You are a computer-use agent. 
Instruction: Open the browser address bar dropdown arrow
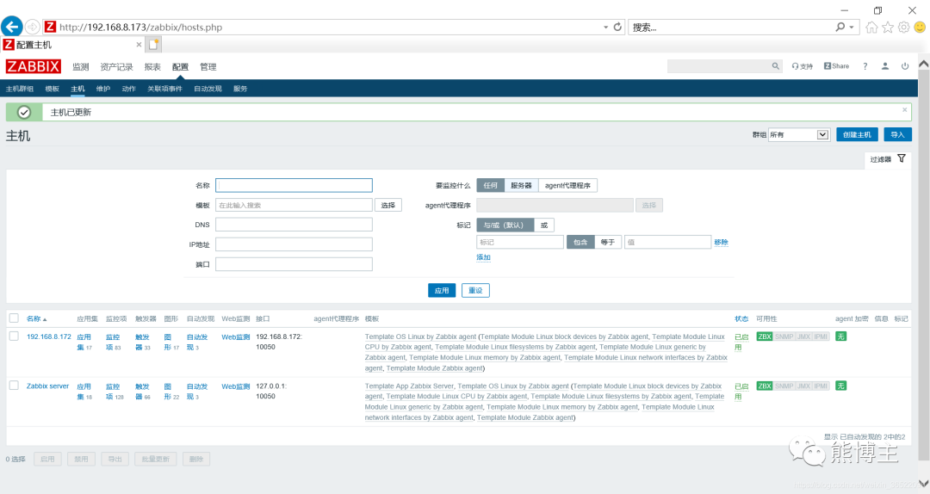point(605,28)
